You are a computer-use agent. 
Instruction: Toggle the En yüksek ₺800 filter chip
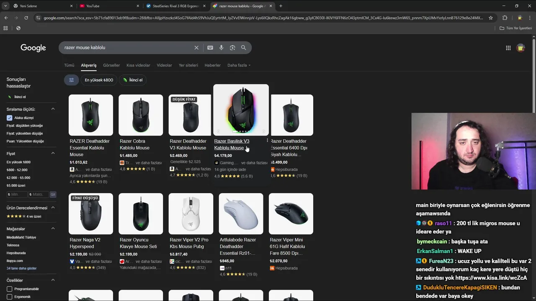coord(99,80)
